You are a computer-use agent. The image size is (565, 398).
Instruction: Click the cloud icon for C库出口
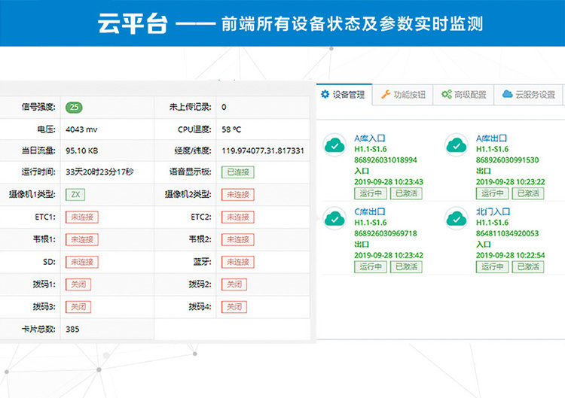tap(334, 218)
